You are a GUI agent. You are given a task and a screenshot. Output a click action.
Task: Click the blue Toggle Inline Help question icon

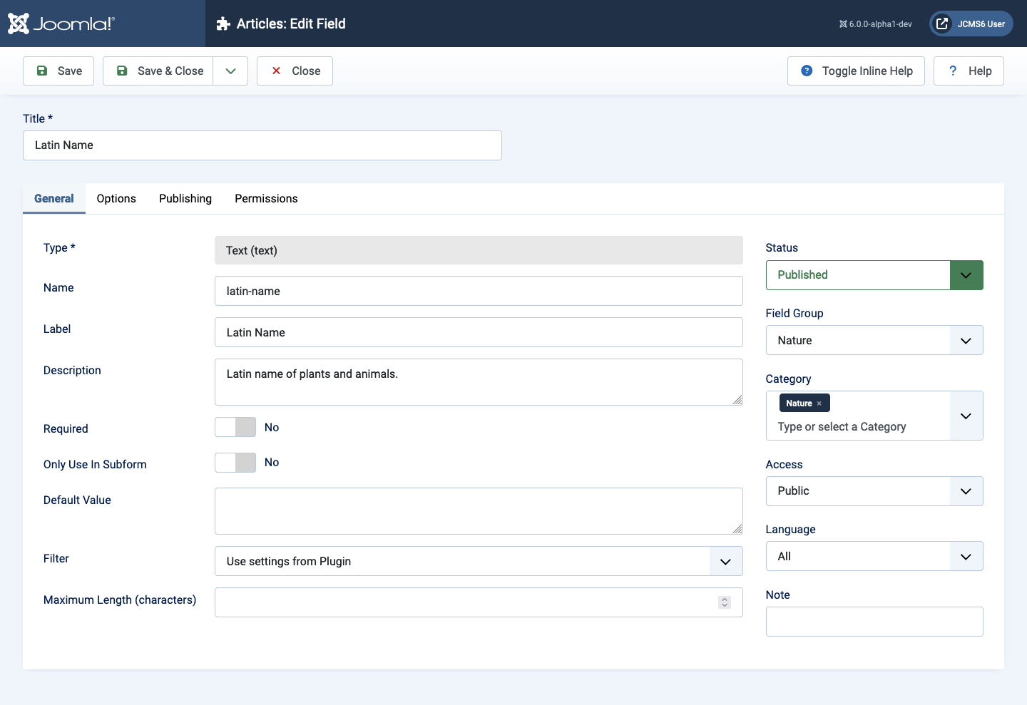point(807,71)
